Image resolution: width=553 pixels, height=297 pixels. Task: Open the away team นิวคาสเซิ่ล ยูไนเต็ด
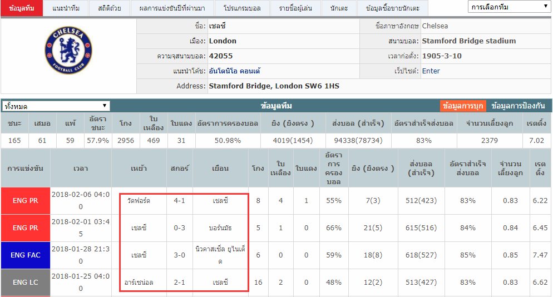tap(220, 255)
